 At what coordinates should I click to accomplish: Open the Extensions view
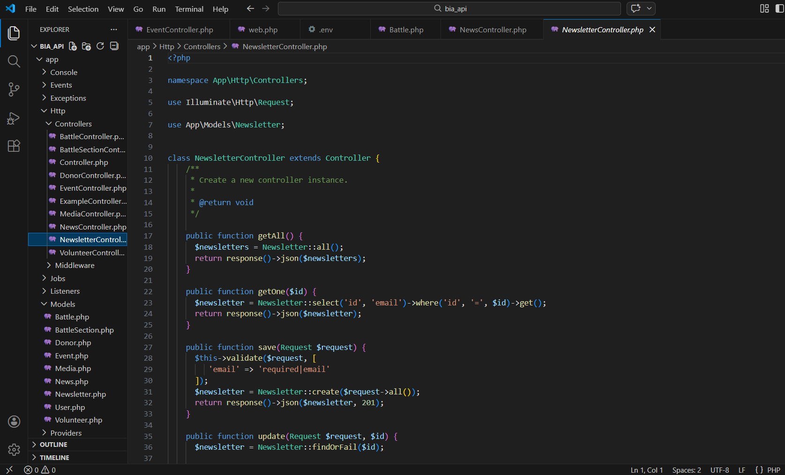(x=14, y=146)
